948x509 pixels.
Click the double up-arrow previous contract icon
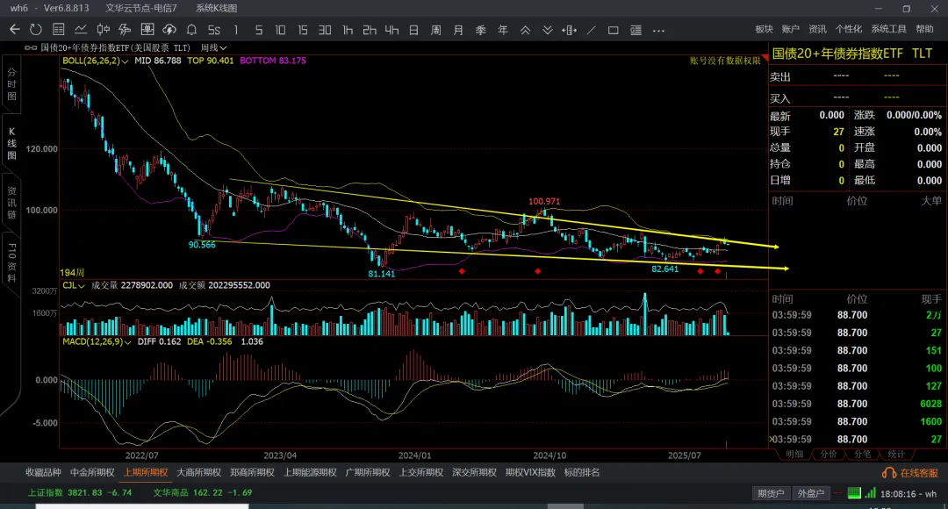[x=526, y=30]
